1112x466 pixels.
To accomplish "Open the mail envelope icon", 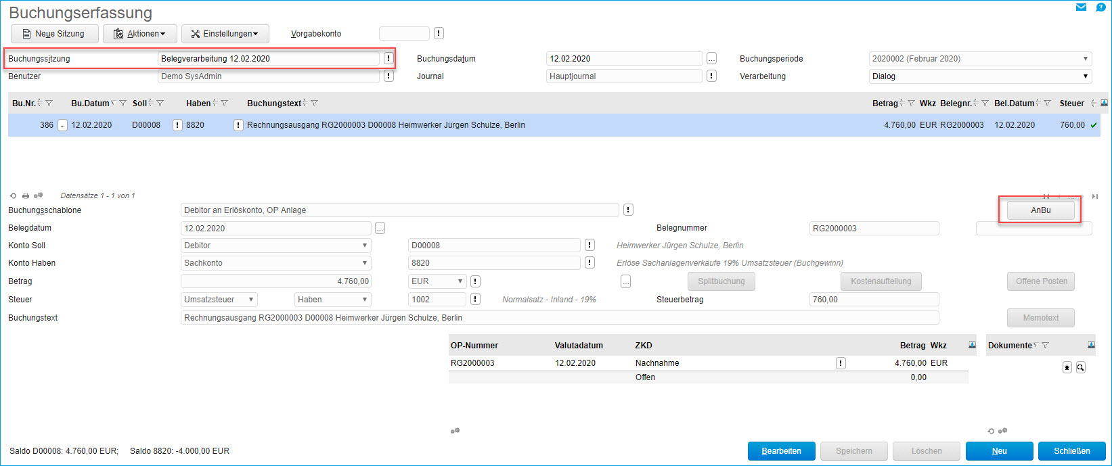I will tap(1081, 7).
